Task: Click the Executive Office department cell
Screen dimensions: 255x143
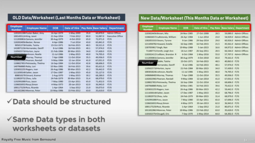Action: (115, 36)
